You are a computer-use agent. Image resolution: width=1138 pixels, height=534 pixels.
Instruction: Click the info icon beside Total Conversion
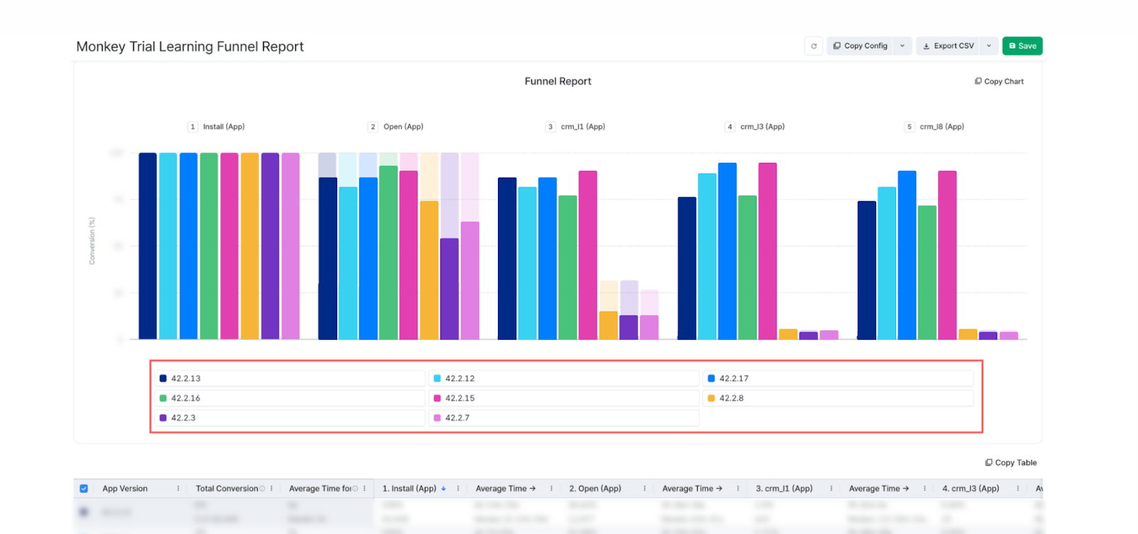(x=262, y=488)
